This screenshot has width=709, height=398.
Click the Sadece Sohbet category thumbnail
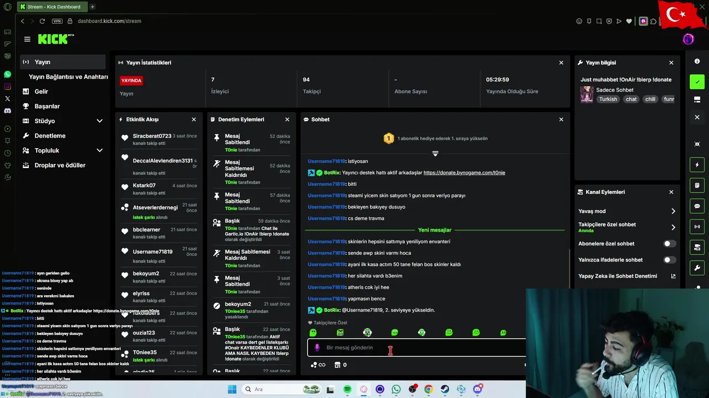587,95
